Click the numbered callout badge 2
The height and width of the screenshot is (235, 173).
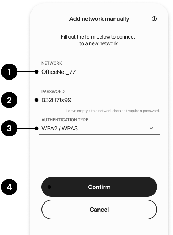[9, 100]
